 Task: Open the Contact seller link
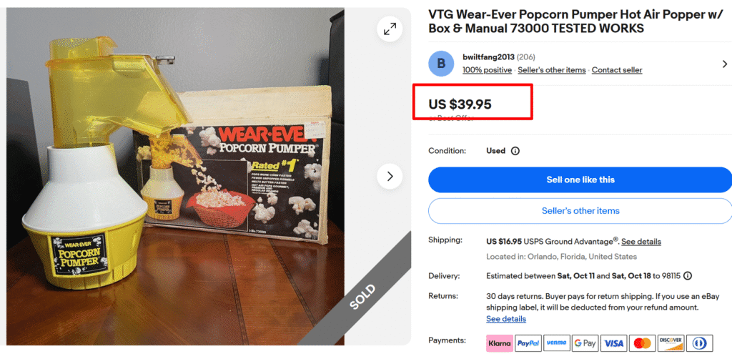click(x=617, y=70)
